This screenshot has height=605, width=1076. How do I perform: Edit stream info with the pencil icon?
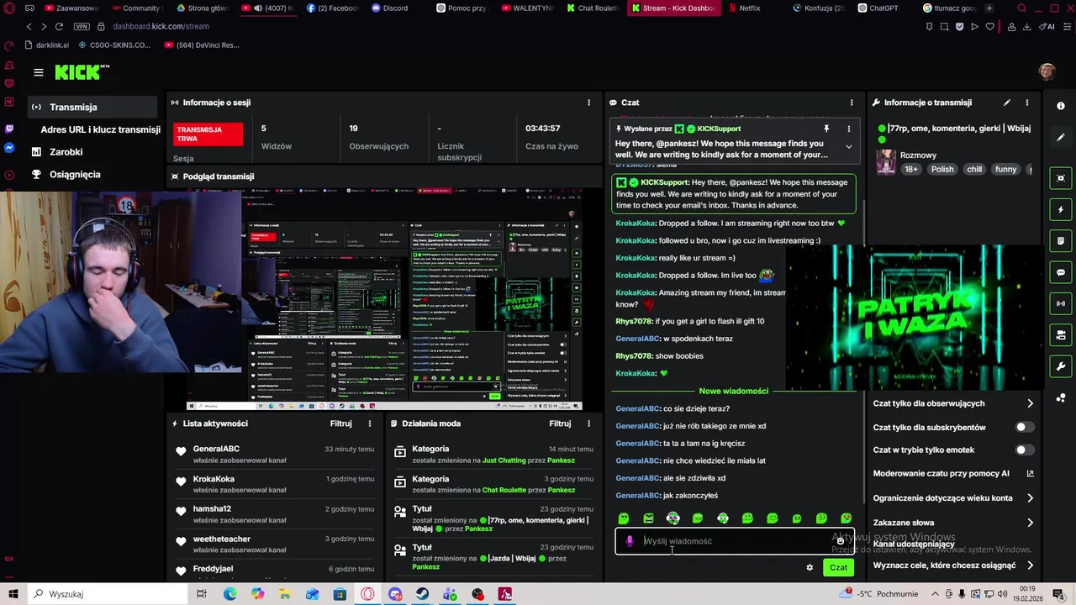(x=1007, y=103)
